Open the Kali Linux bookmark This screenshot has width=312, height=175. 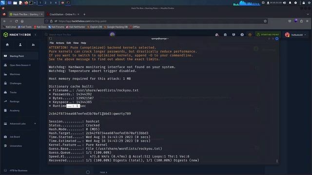click(x=10, y=27)
